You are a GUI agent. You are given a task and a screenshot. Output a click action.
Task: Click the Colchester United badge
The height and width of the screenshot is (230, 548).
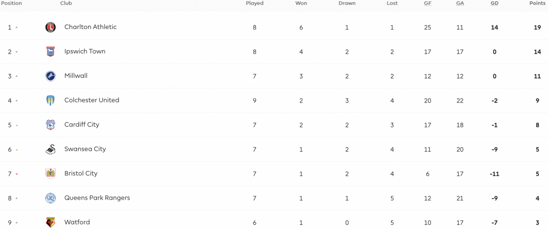coord(51,100)
